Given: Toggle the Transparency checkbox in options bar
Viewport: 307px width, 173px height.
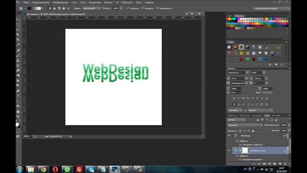Looking at the screenshot, I should point(157,8).
